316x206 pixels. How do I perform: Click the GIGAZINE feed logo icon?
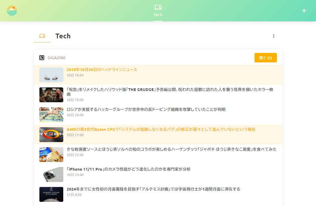click(x=42, y=58)
